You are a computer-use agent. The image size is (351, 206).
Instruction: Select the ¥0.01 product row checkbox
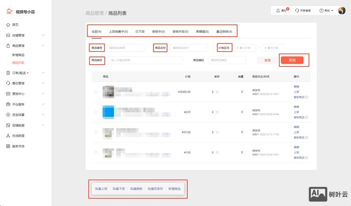click(96, 112)
